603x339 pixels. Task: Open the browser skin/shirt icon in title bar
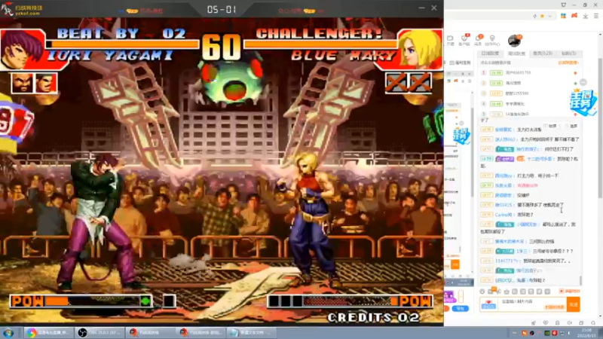(563, 5)
